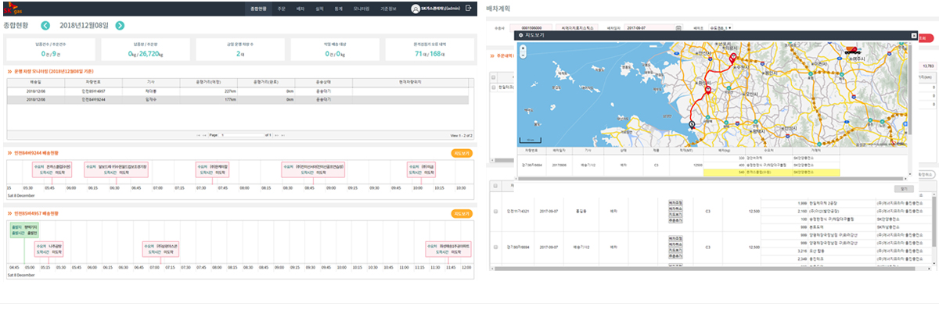This screenshot has width=939, height=310.
Task: Click the Page number input field
Action: click(x=243, y=135)
